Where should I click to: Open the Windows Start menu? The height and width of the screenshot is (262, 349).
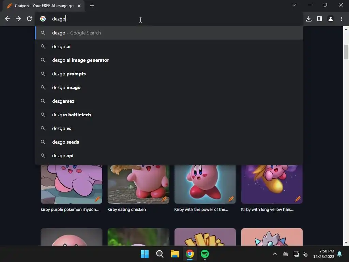tap(145, 254)
